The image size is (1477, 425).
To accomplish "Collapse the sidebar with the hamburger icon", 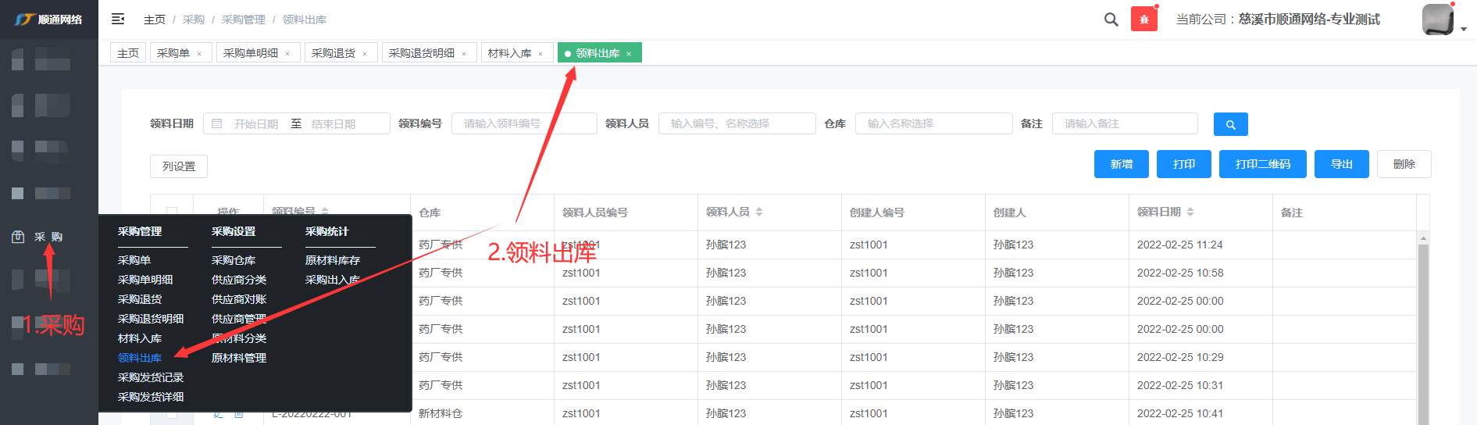I will click(118, 19).
